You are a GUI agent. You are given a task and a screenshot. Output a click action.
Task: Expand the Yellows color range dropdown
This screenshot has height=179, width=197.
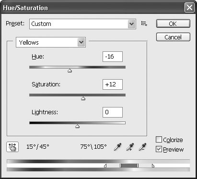point(51,42)
